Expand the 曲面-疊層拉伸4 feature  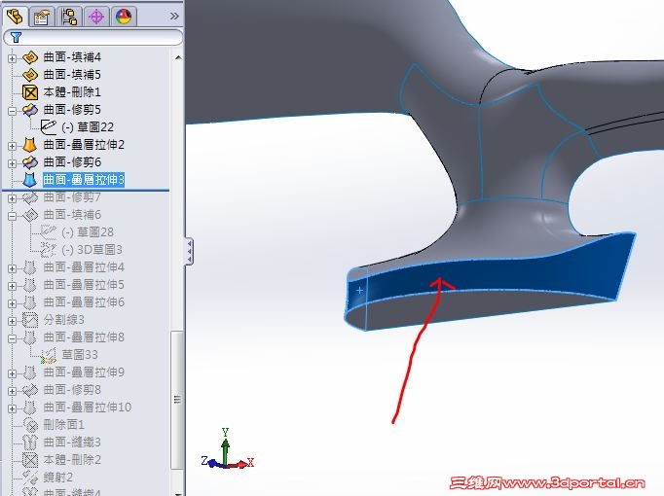point(12,268)
